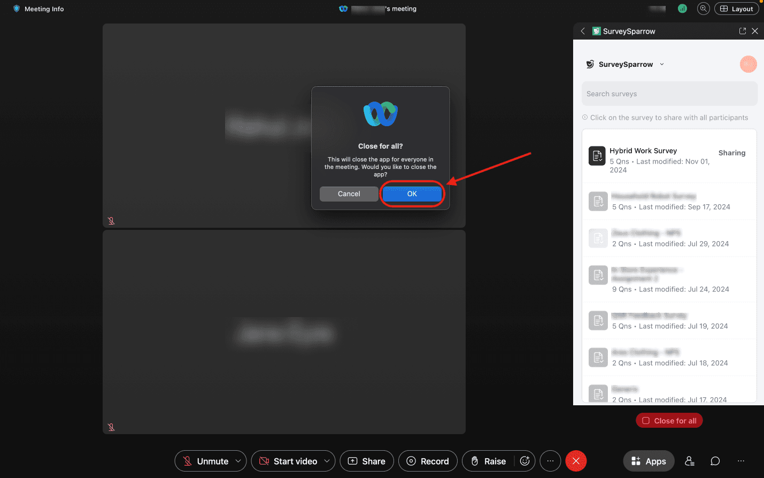764x478 pixels.
Task: Expand the video options arrow beside Start video
Action: [x=327, y=461]
